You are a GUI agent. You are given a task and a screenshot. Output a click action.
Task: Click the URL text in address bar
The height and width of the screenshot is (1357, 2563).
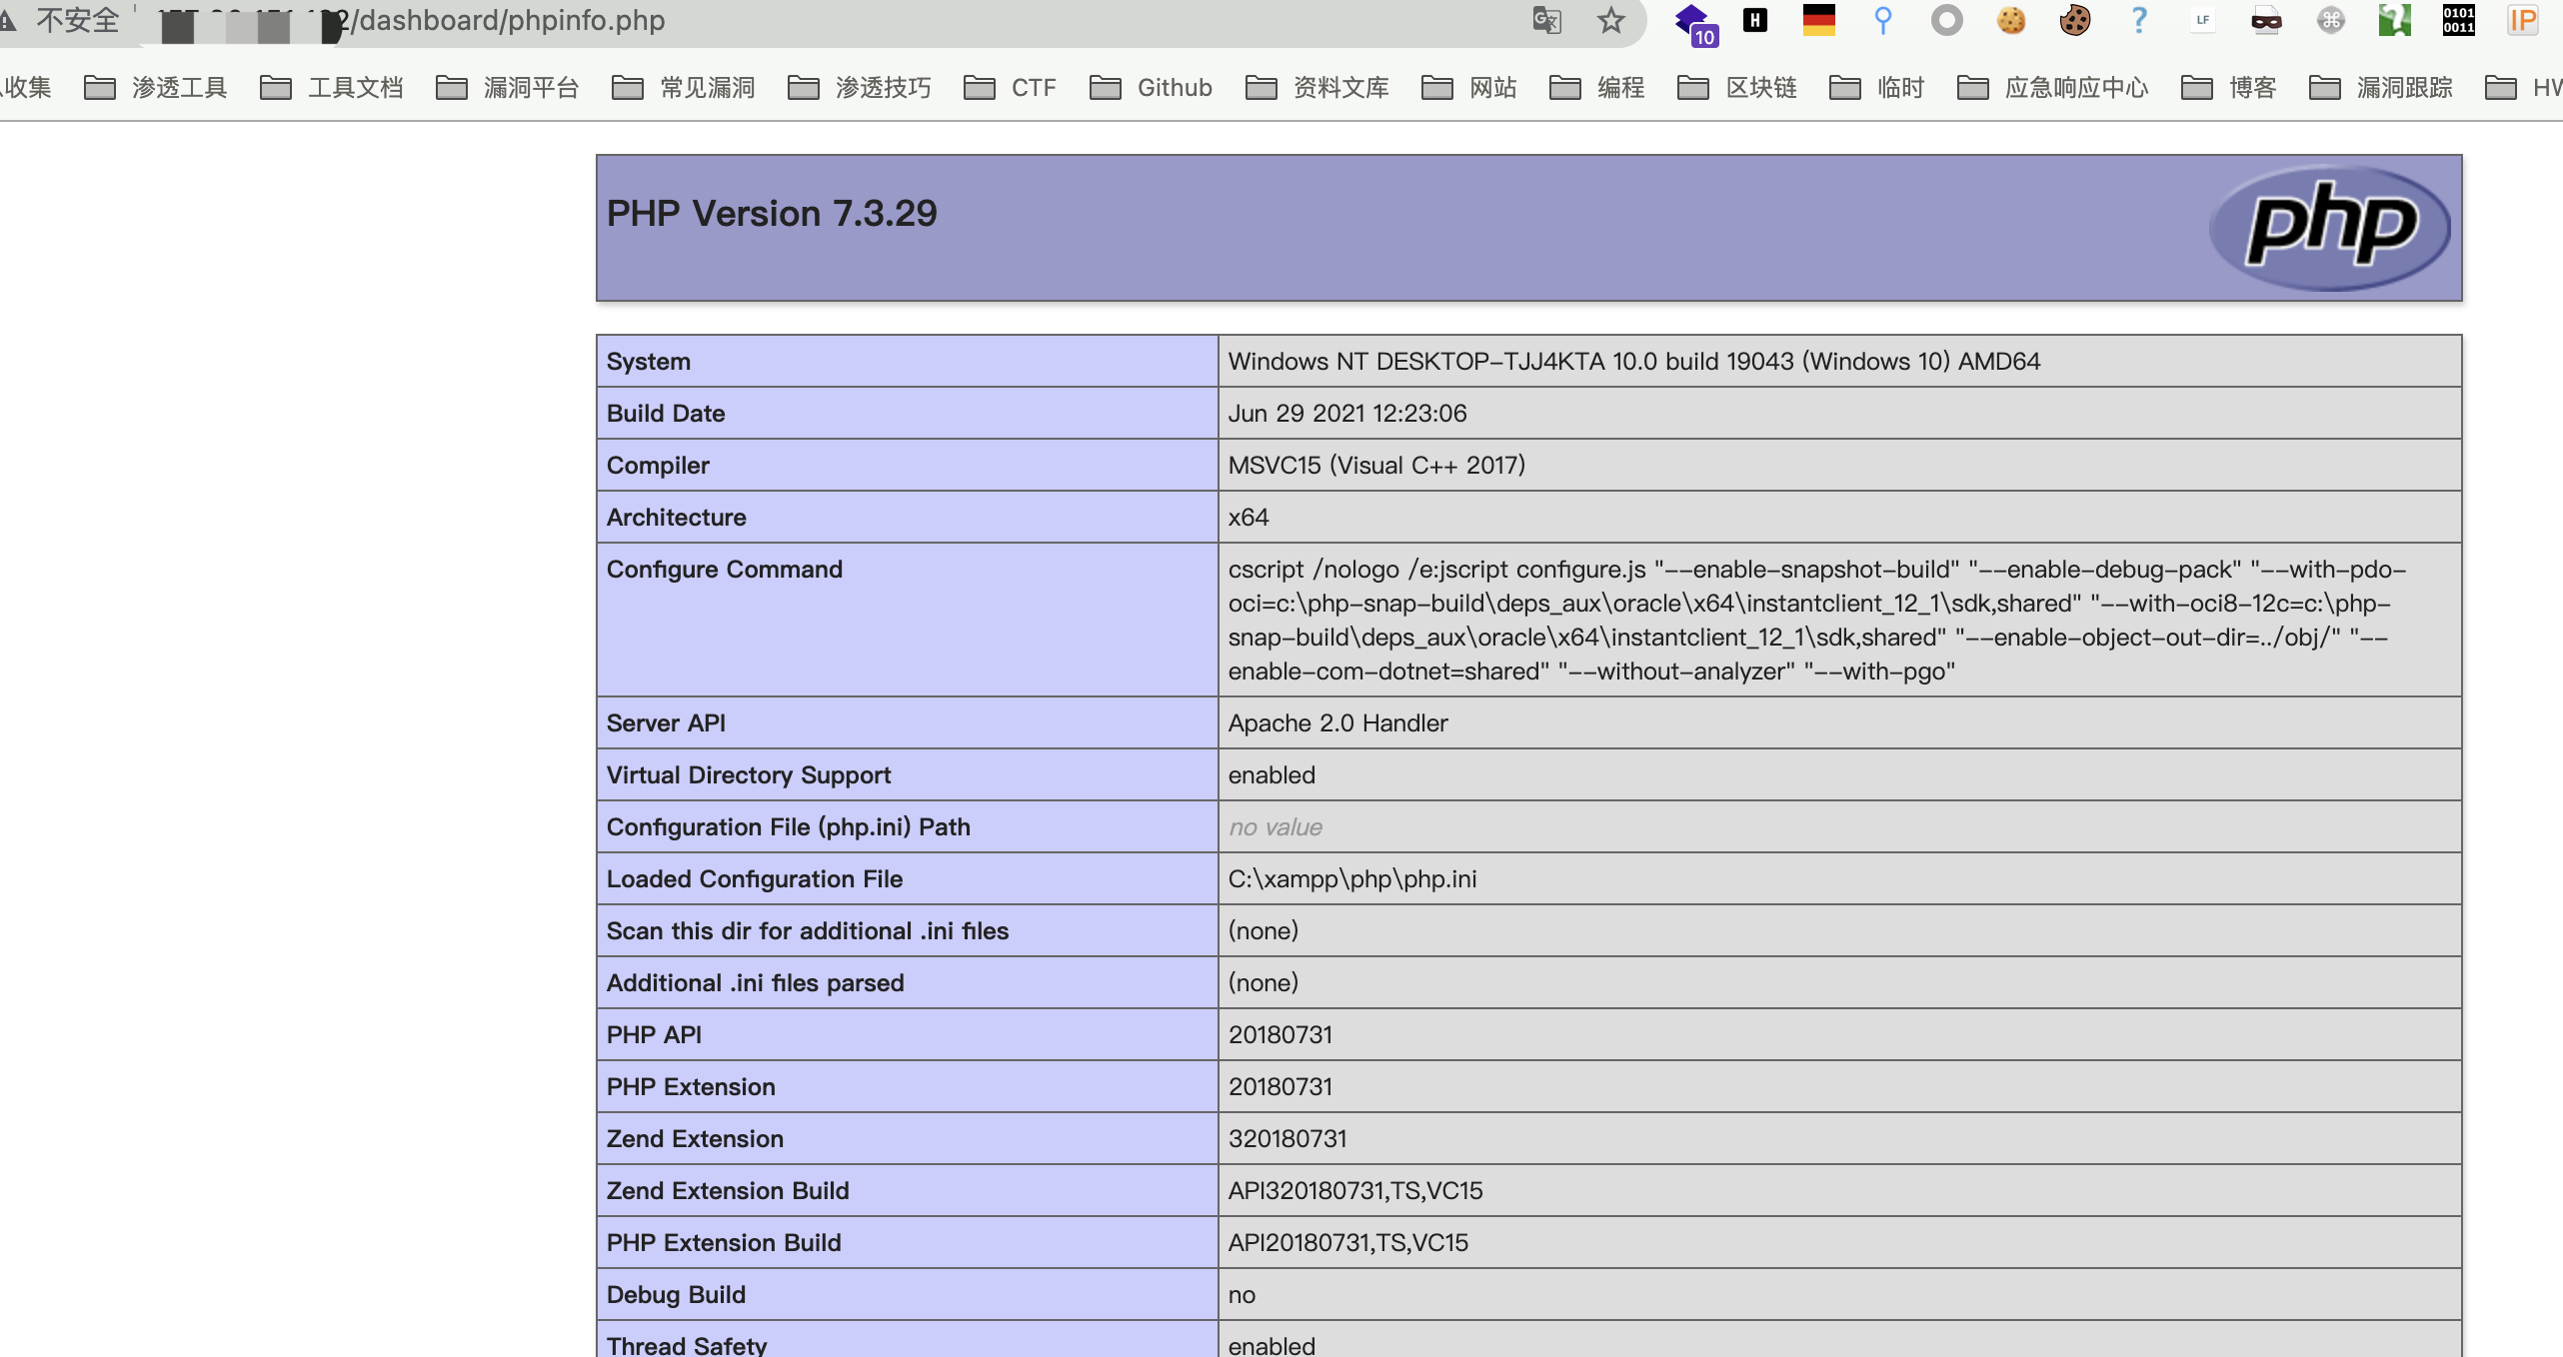(x=510, y=20)
